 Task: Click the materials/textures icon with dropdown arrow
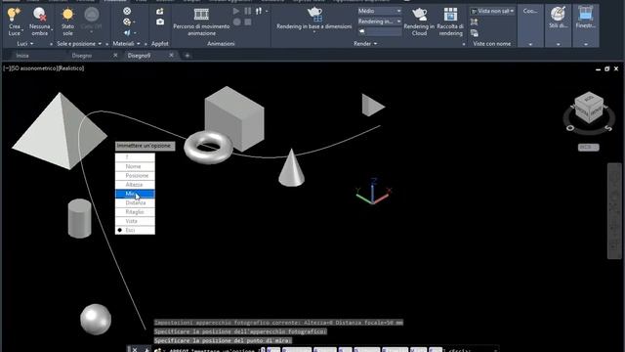click(128, 22)
